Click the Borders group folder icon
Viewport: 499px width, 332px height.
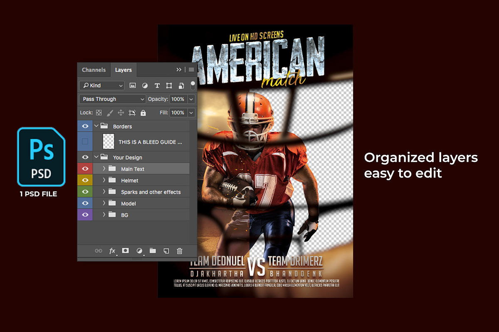tap(104, 126)
